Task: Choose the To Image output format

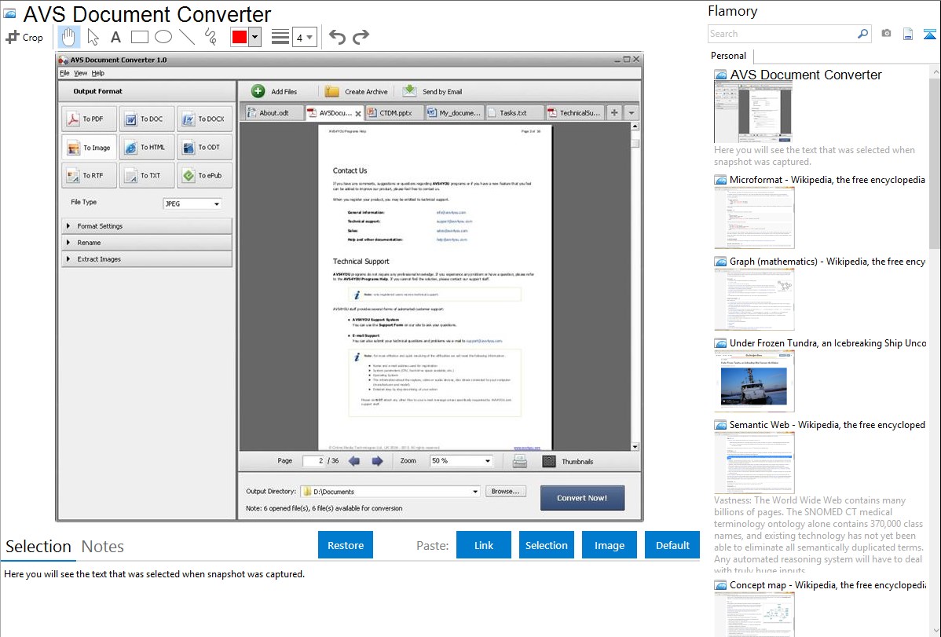Action: [89, 147]
